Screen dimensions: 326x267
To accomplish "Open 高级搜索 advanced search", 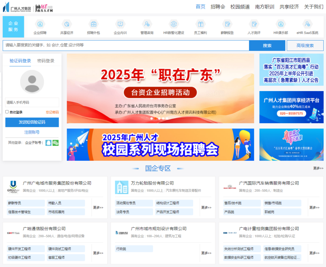I will pos(305,46).
